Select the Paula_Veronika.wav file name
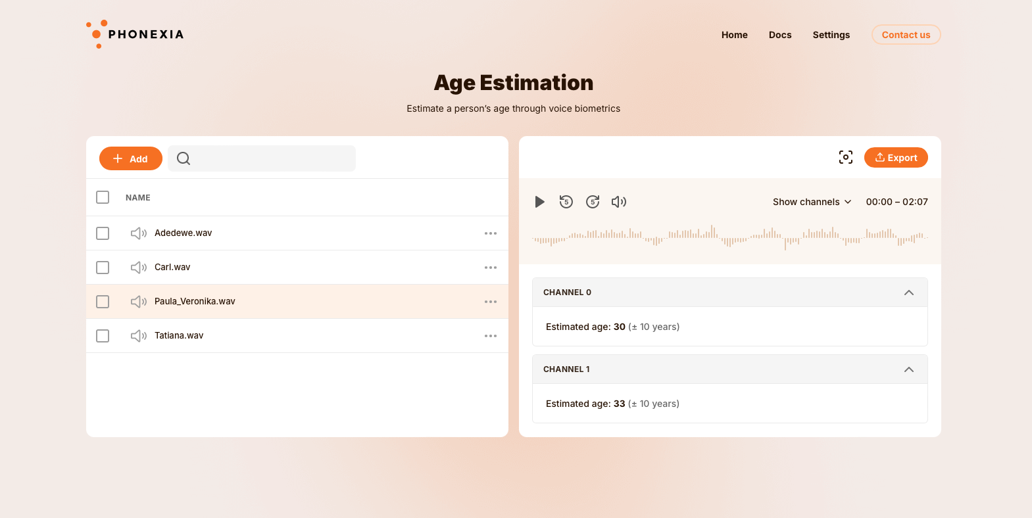1032x518 pixels. pyautogui.click(x=195, y=301)
